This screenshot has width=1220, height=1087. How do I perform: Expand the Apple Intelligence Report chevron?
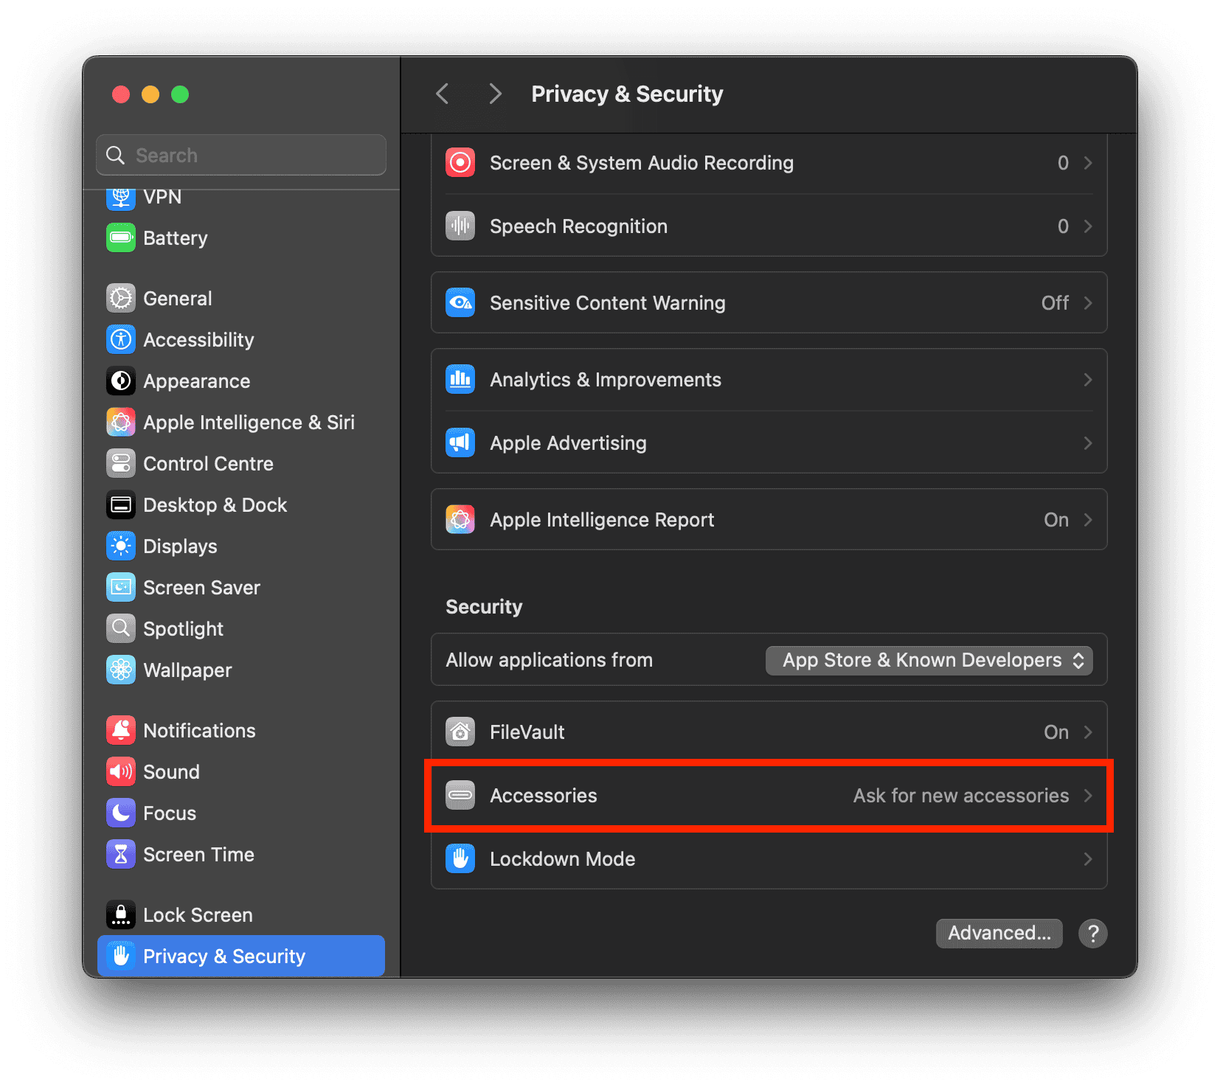point(1087,519)
